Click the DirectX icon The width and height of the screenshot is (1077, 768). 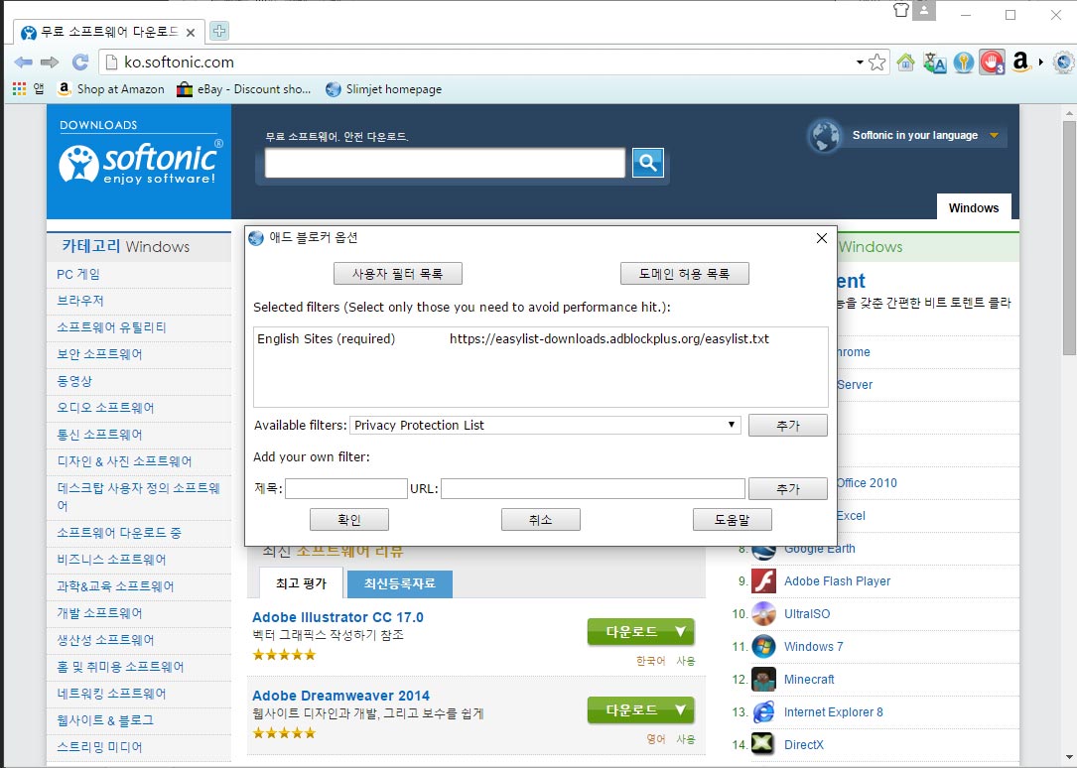click(x=763, y=744)
